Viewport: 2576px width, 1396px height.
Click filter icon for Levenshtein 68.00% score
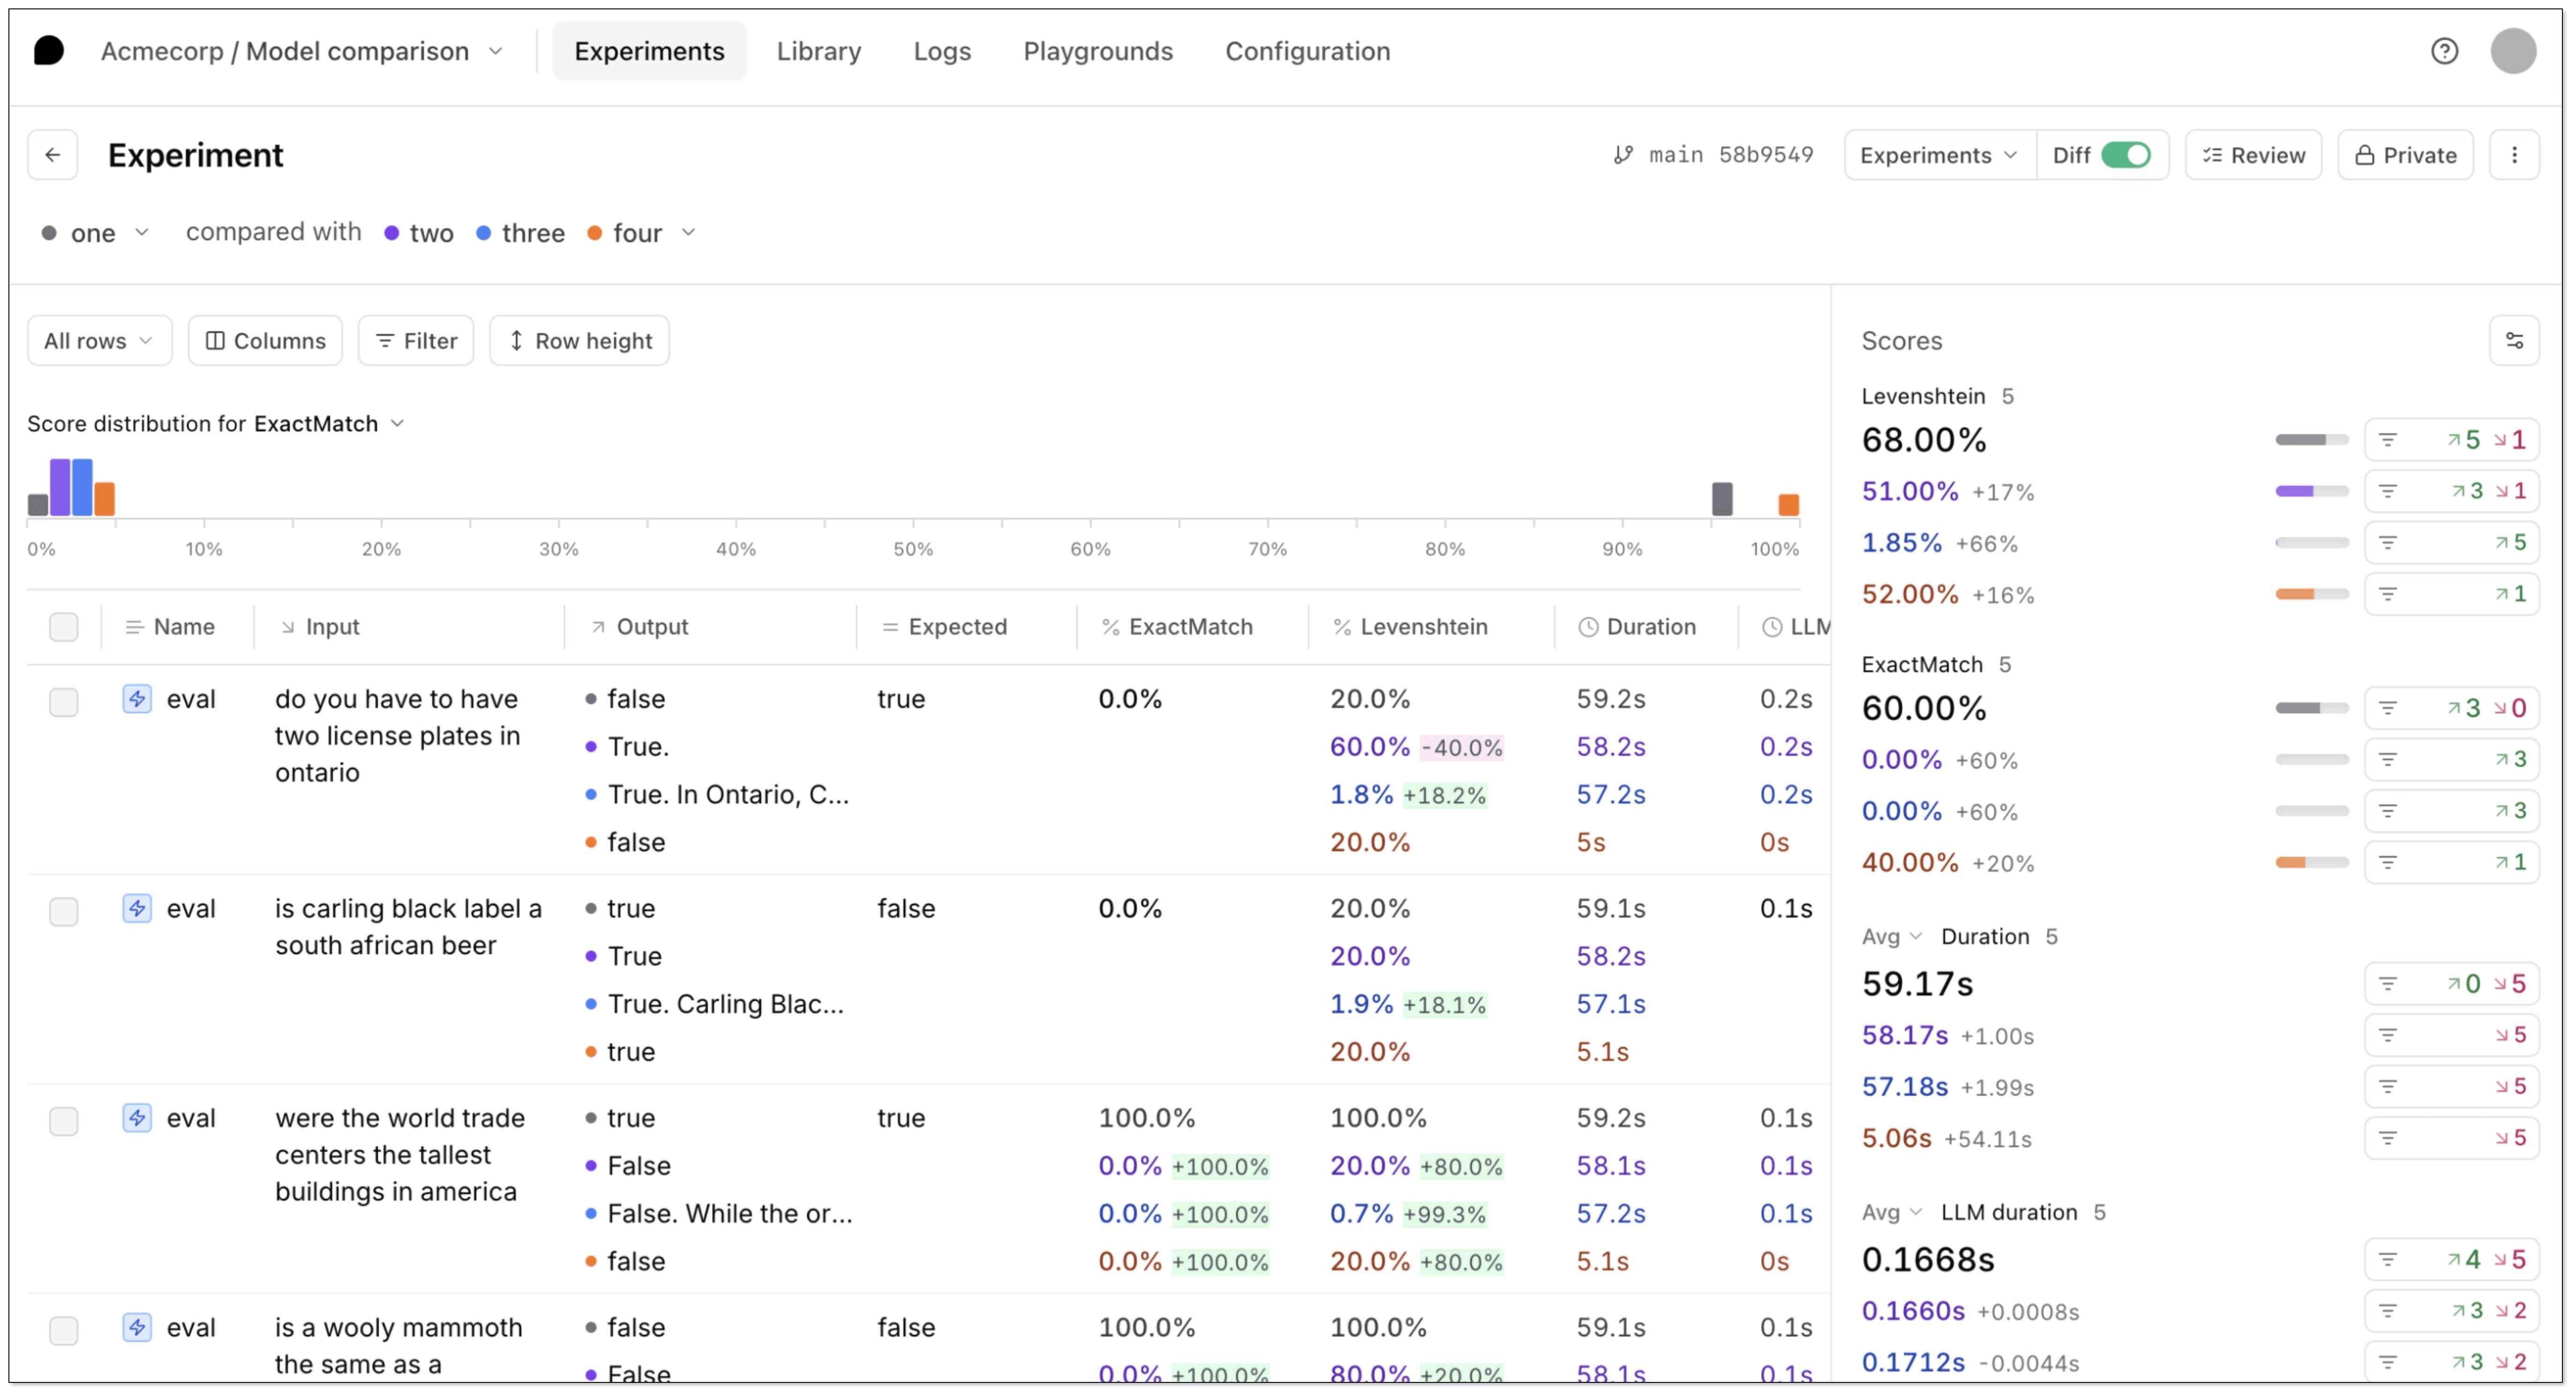[2388, 440]
